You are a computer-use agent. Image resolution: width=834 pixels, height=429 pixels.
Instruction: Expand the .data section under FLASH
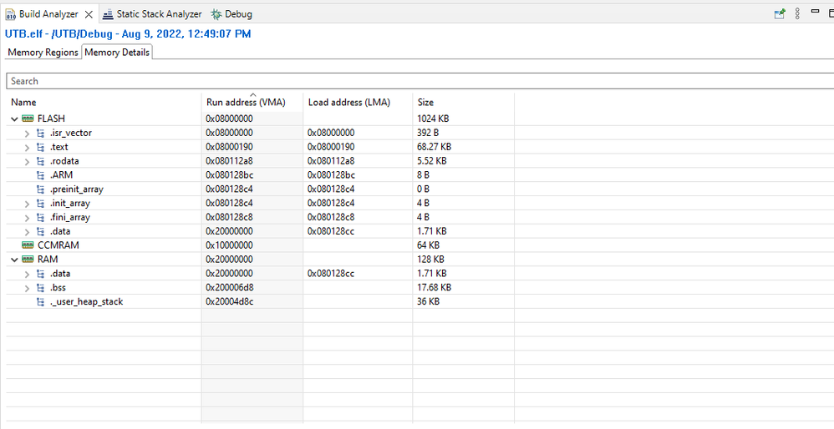click(27, 231)
